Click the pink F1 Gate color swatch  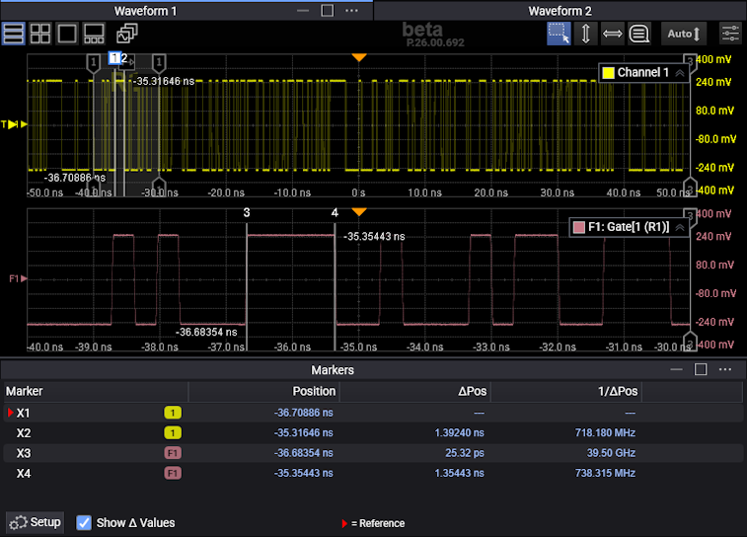coord(579,228)
